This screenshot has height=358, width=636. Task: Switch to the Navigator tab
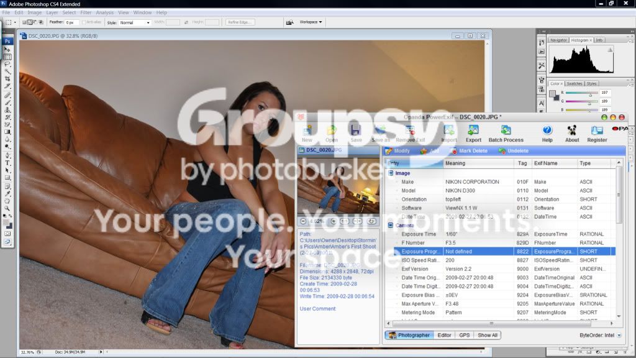[558, 40]
